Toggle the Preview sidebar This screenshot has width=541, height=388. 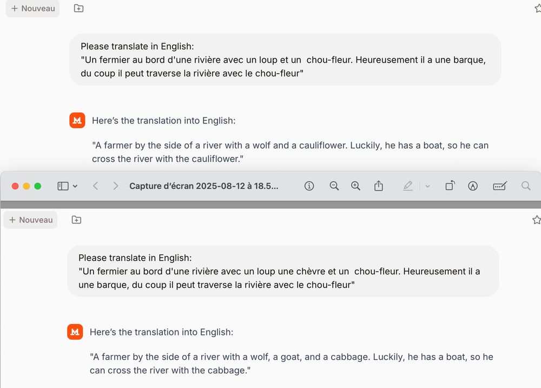point(62,186)
